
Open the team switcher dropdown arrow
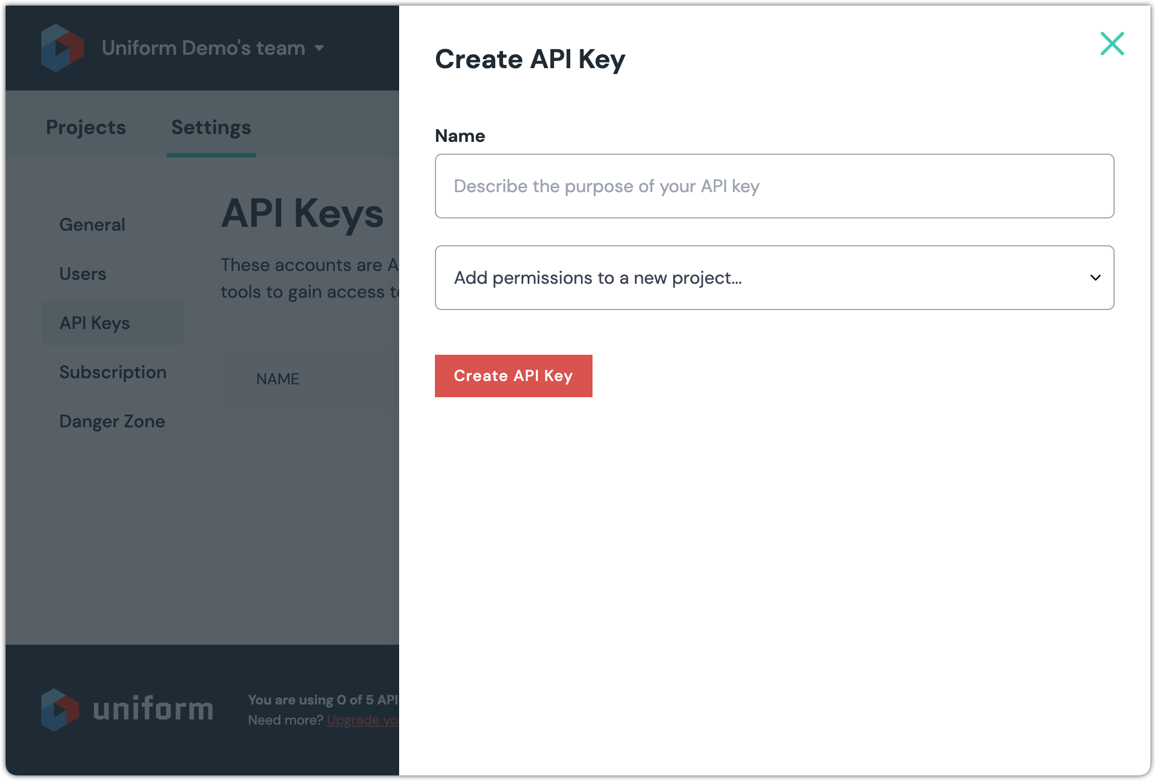[319, 48]
